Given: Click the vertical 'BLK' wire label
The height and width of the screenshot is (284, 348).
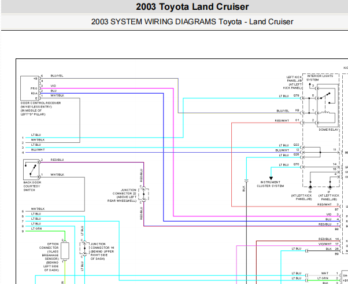Looking at the screenshot, I should pos(244,189).
